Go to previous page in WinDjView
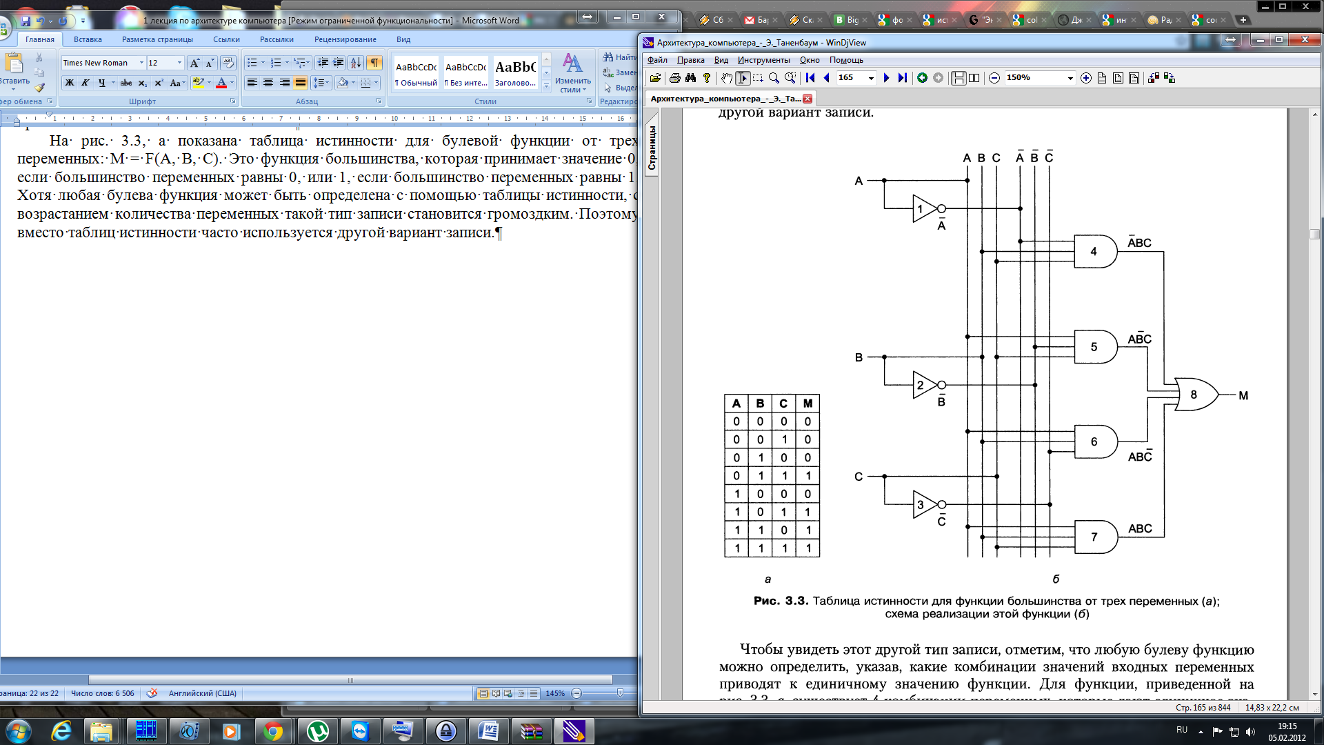 point(826,78)
